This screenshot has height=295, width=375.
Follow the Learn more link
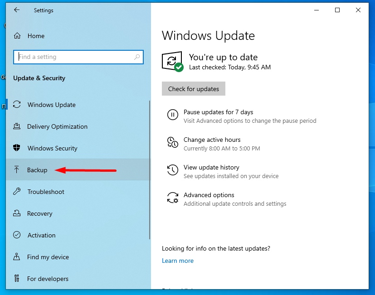tap(177, 261)
